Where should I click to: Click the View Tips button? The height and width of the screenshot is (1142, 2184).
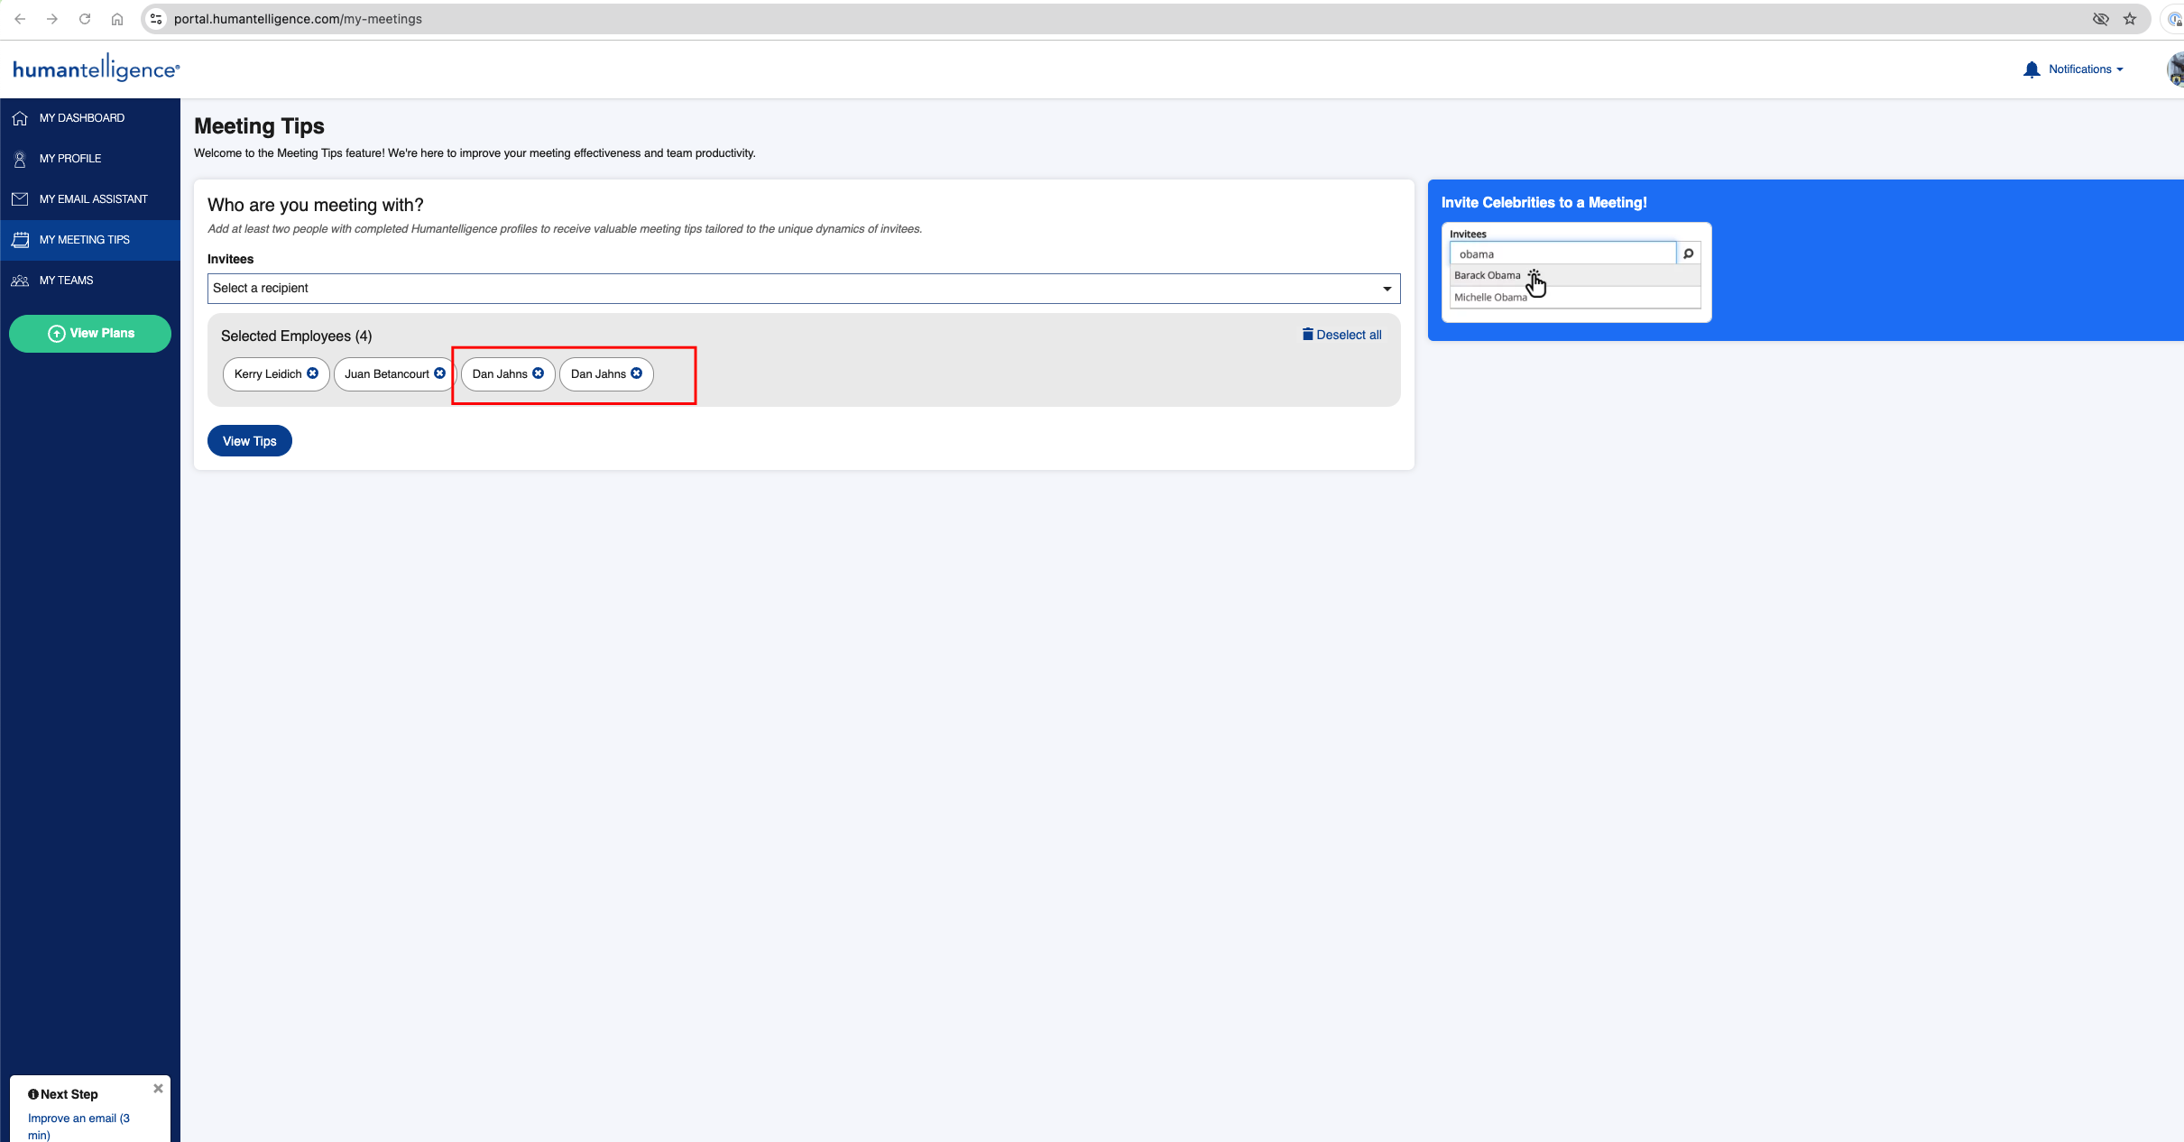(248, 440)
